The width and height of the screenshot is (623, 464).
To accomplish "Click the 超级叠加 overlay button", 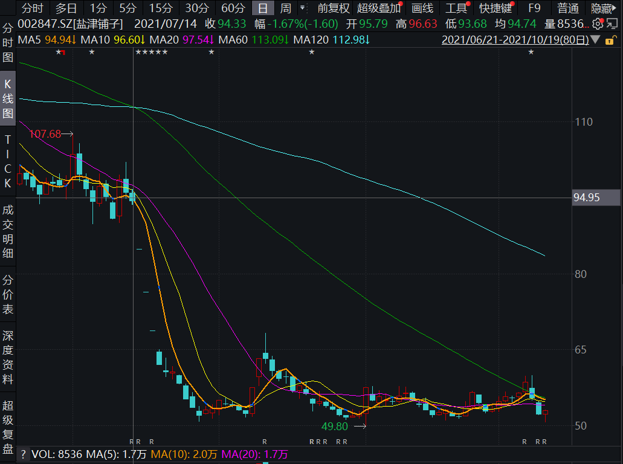I will [x=378, y=8].
